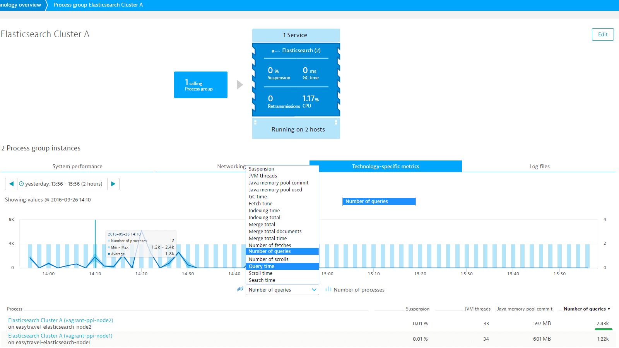Go to previous time frame arrow

(12, 184)
